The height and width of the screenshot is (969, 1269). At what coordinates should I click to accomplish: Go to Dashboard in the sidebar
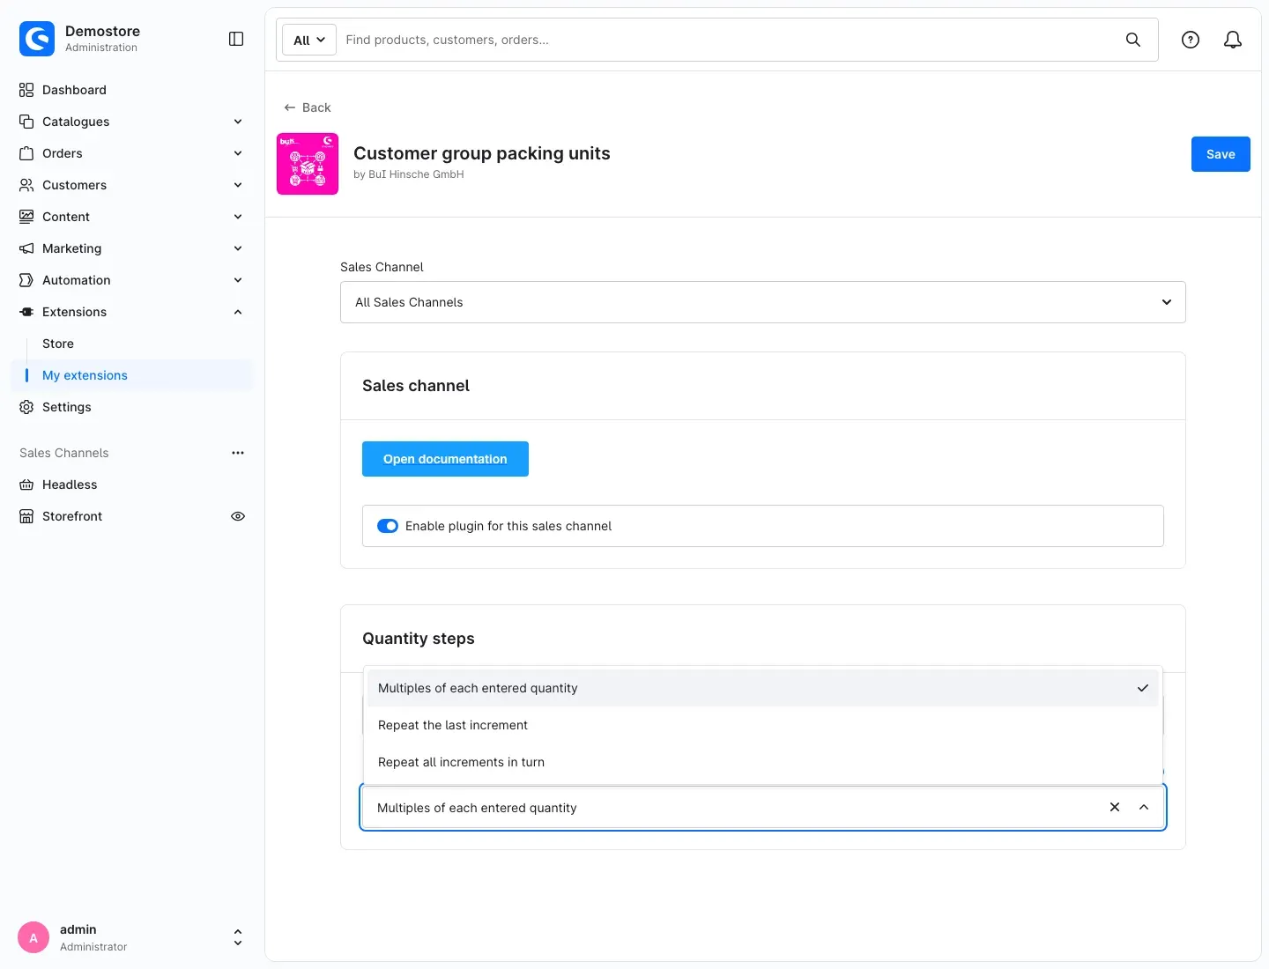[x=74, y=90]
